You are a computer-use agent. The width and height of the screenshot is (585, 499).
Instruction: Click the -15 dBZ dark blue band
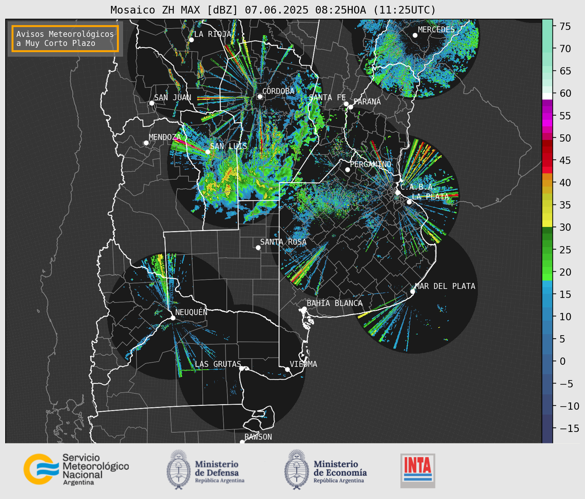[547, 428]
